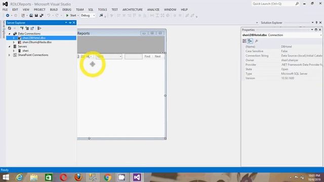324x182 pixels.
Task: Click the Redo toolbar icon
Action: (x=57, y=15)
